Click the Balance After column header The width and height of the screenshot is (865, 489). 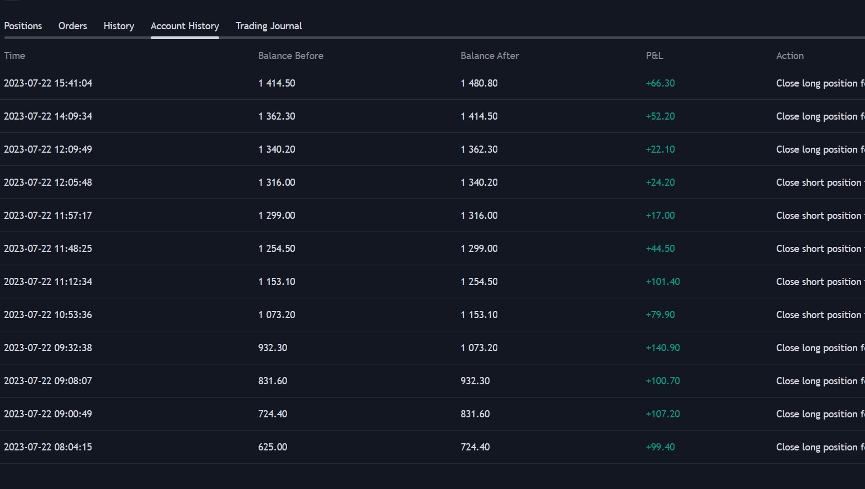[x=490, y=56]
